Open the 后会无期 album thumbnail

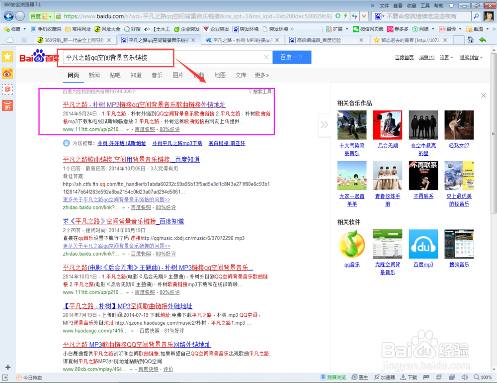[x=387, y=125]
